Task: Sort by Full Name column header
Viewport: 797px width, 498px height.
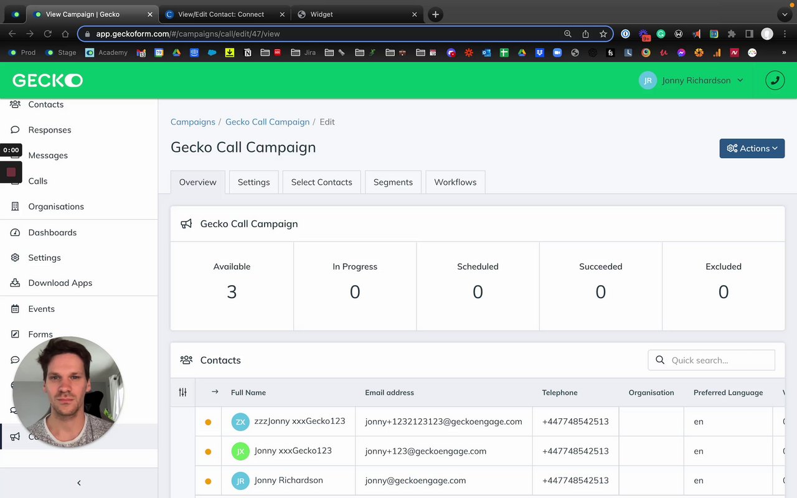Action: point(248,392)
